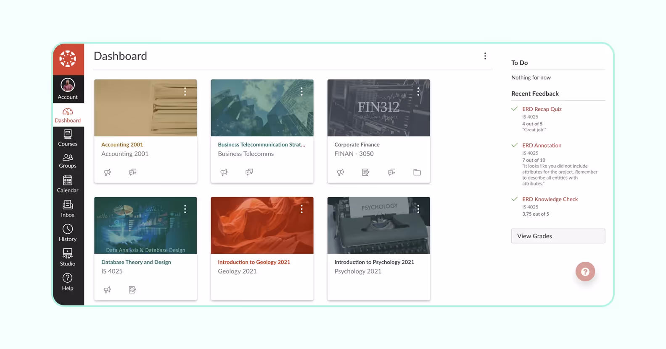The width and height of the screenshot is (666, 349).
Task: Open Introduction to Geology card options menu
Action: [x=301, y=209]
